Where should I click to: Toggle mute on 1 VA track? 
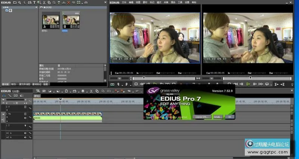(25, 118)
